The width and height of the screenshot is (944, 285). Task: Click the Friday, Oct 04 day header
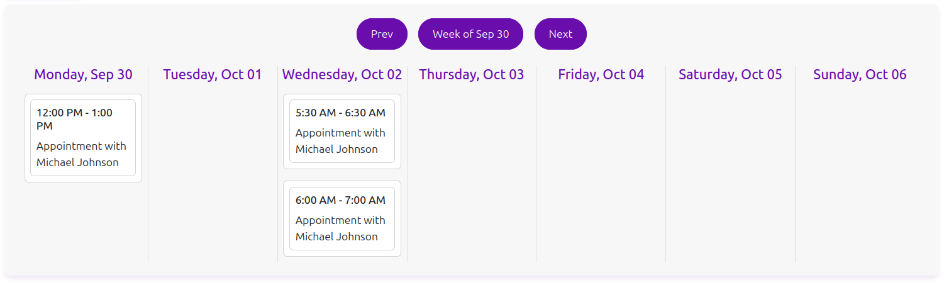tap(601, 74)
